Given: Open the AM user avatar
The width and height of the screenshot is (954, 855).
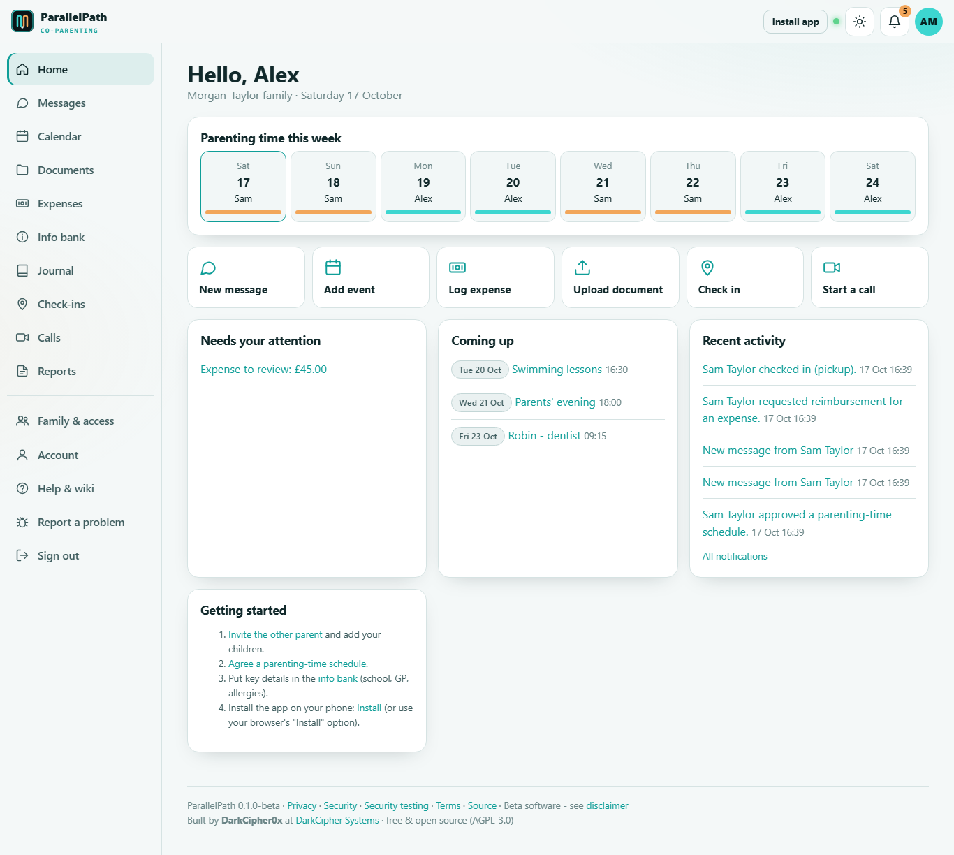Looking at the screenshot, I should click(929, 22).
